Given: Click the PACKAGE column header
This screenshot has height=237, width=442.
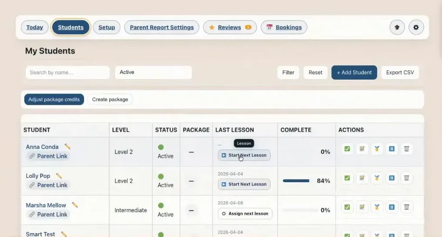Looking at the screenshot, I should coord(196,130).
